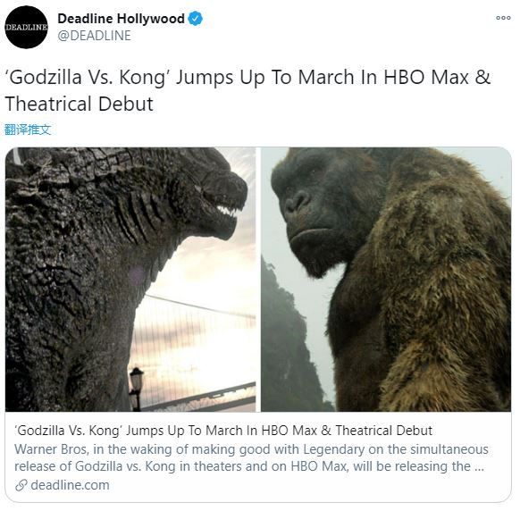The width and height of the screenshot is (520, 511).
Task: Click the tweet's first text line
Action: point(247,77)
